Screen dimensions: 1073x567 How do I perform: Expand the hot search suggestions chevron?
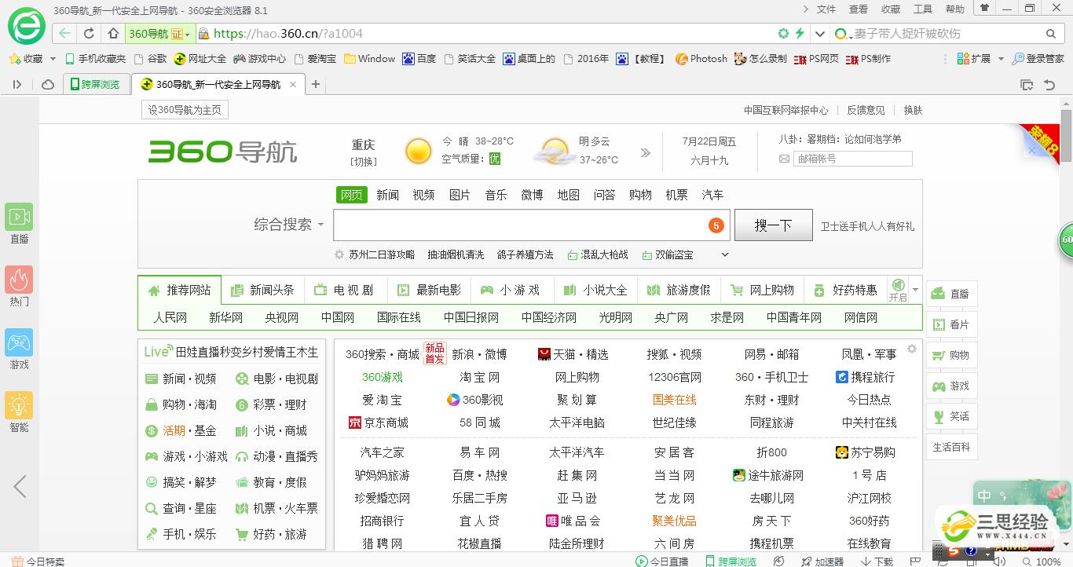coord(725,254)
